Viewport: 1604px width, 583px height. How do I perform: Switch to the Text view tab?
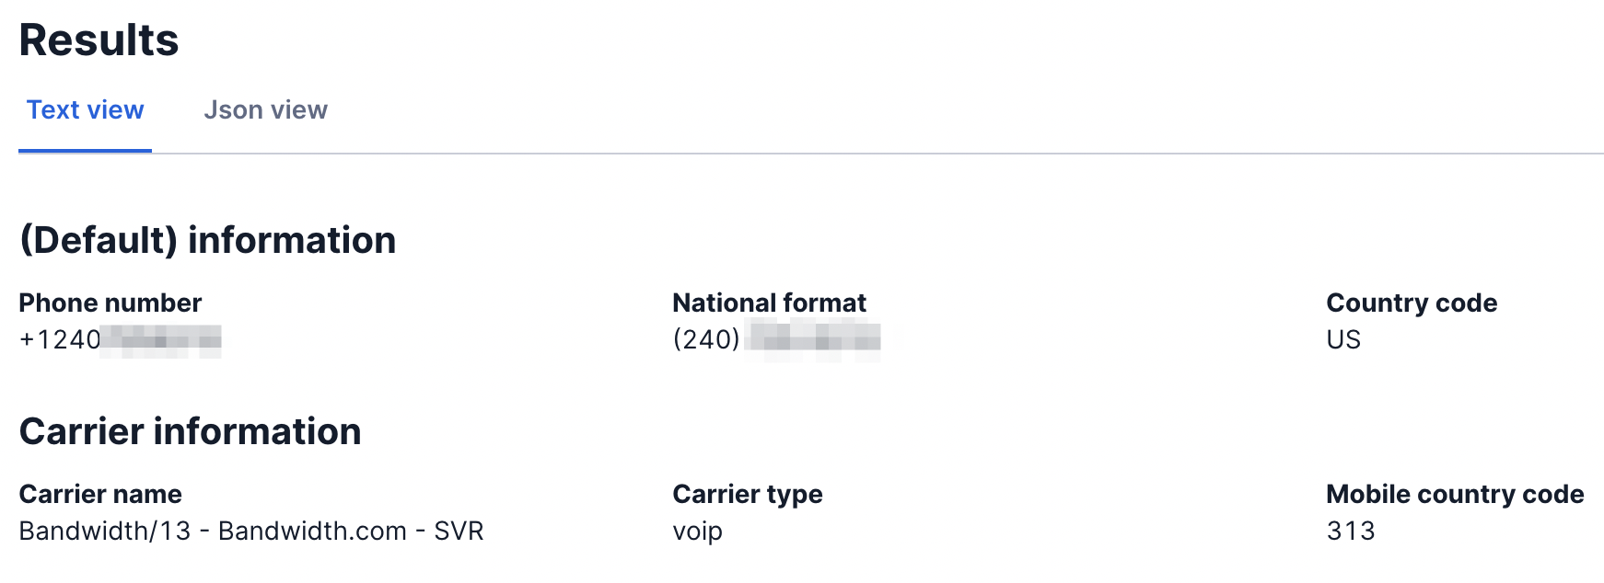[85, 110]
